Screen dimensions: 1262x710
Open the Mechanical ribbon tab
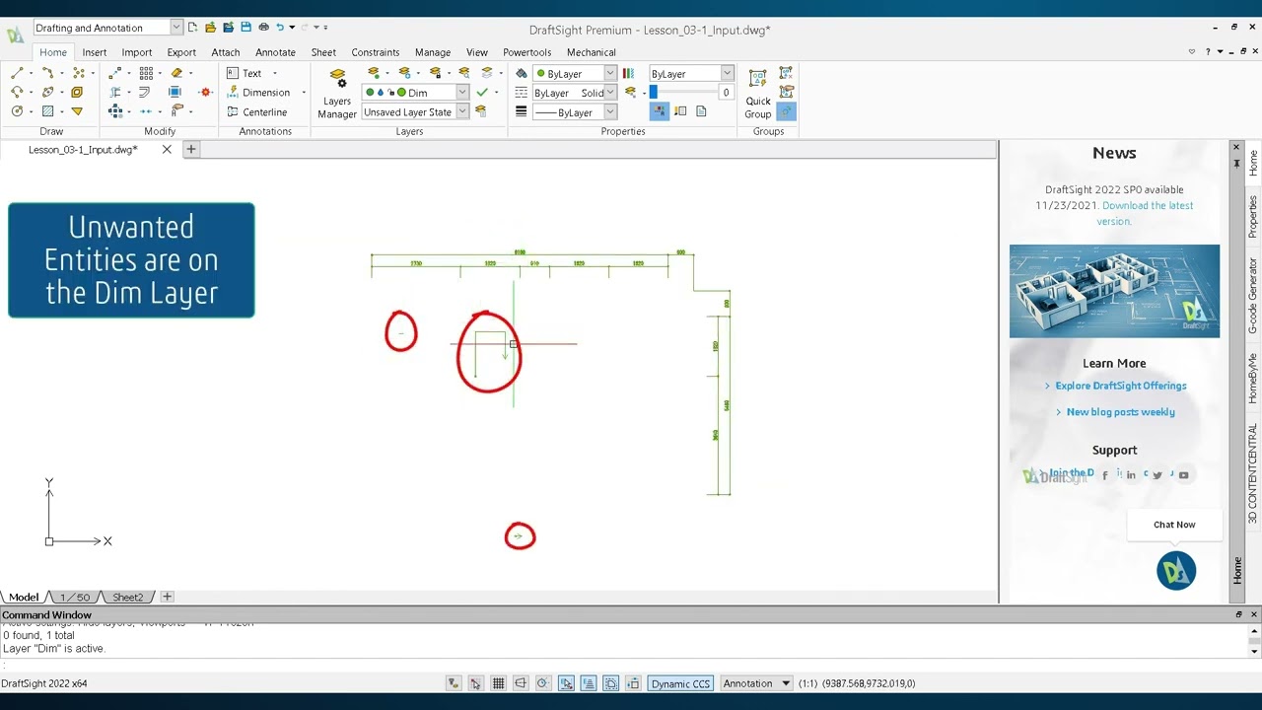click(x=591, y=52)
